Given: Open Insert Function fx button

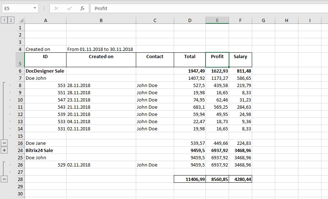Looking at the screenshot, I should click(82, 8).
